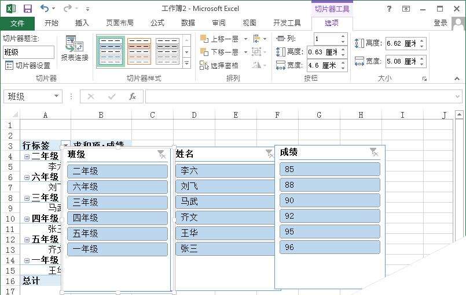
Task: Clear filter icon on 成绩 slicer
Action: (x=374, y=152)
